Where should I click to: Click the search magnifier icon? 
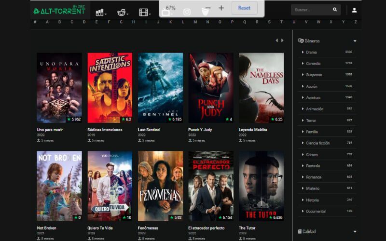point(335,10)
